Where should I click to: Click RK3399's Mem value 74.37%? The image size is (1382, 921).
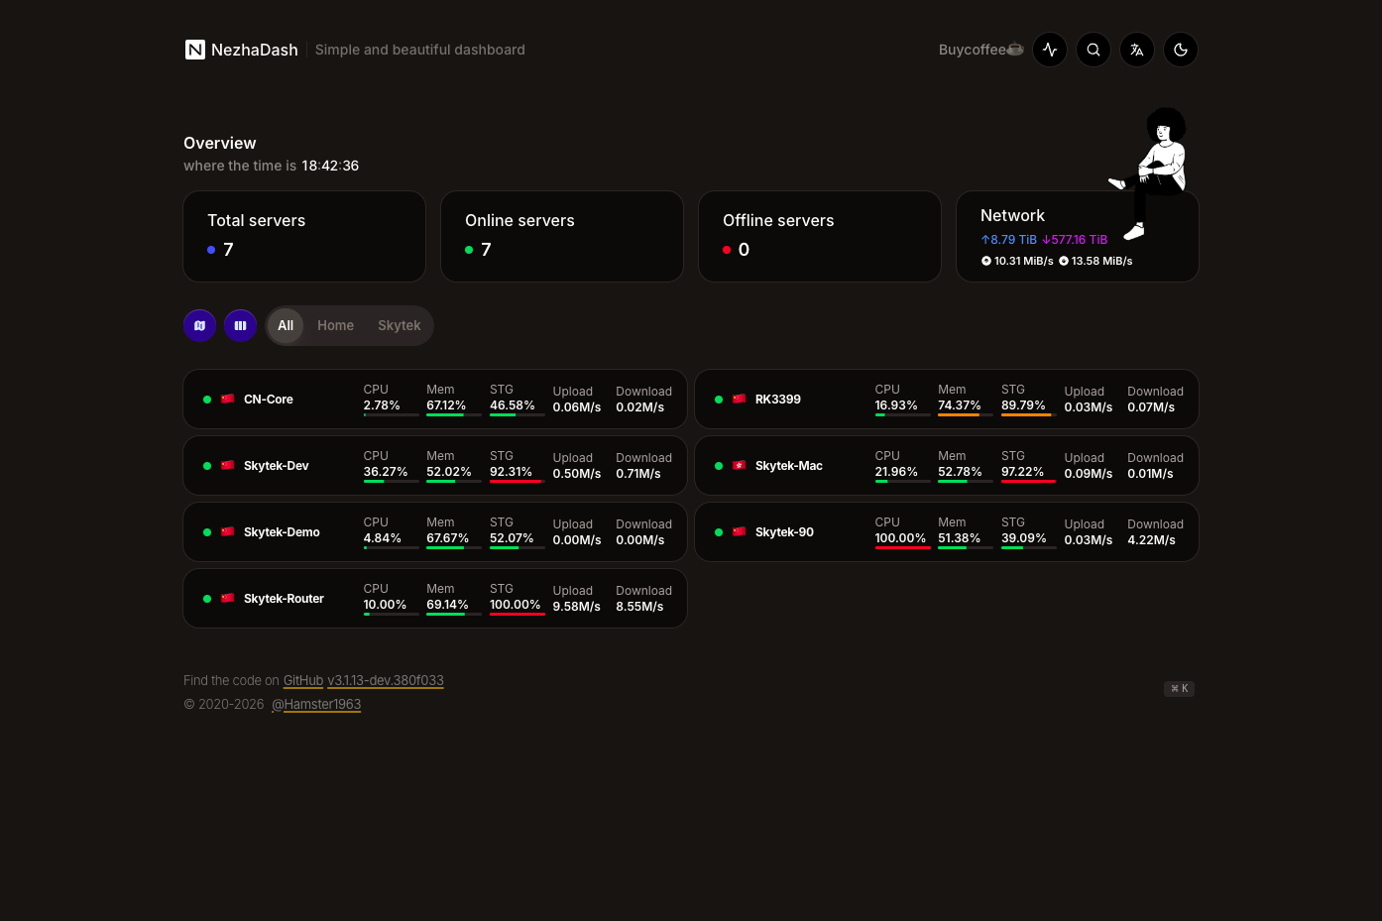click(960, 405)
